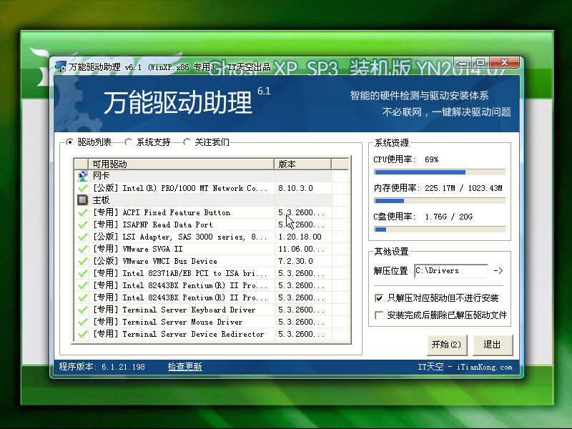This screenshot has width=572, height=429.
Task: Toggle checkmark for ISAPNP Read Data Port
Action: [x=82, y=225]
